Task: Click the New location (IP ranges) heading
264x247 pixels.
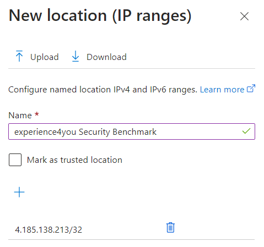Action: (100, 16)
